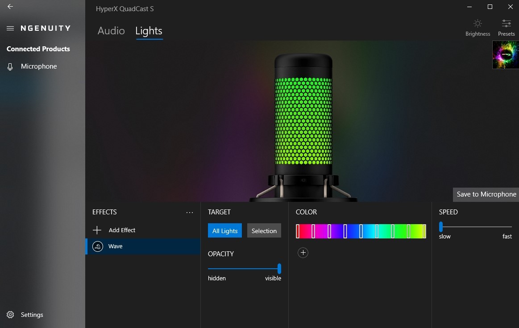
Task: Open the NGENUITY hamburger menu
Action: pyautogui.click(x=10, y=29)
